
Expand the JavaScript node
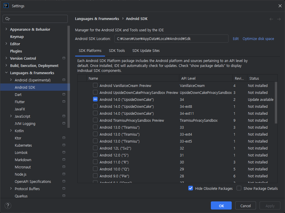(11, 116)
